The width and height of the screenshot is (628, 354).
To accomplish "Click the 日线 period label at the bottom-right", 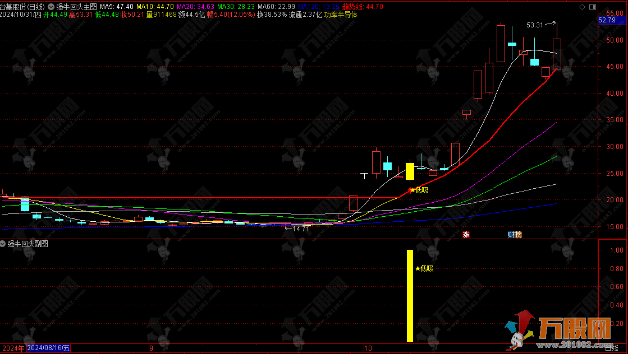I will [x=612, y=349].
